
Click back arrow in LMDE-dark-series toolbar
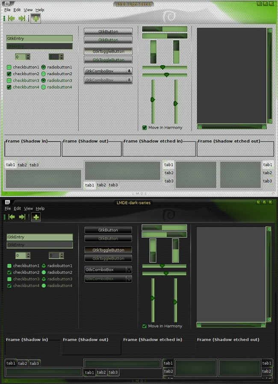(12, 217)
